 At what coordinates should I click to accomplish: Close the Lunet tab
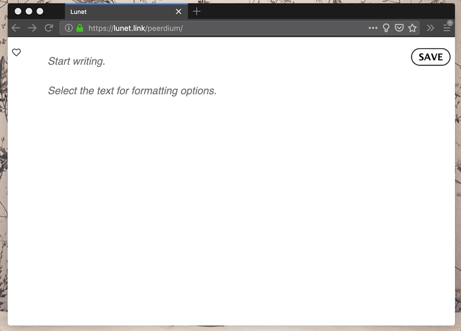[179, 11]
